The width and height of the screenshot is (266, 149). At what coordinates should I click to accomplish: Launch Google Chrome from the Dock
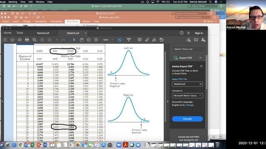tap(21, 145)
